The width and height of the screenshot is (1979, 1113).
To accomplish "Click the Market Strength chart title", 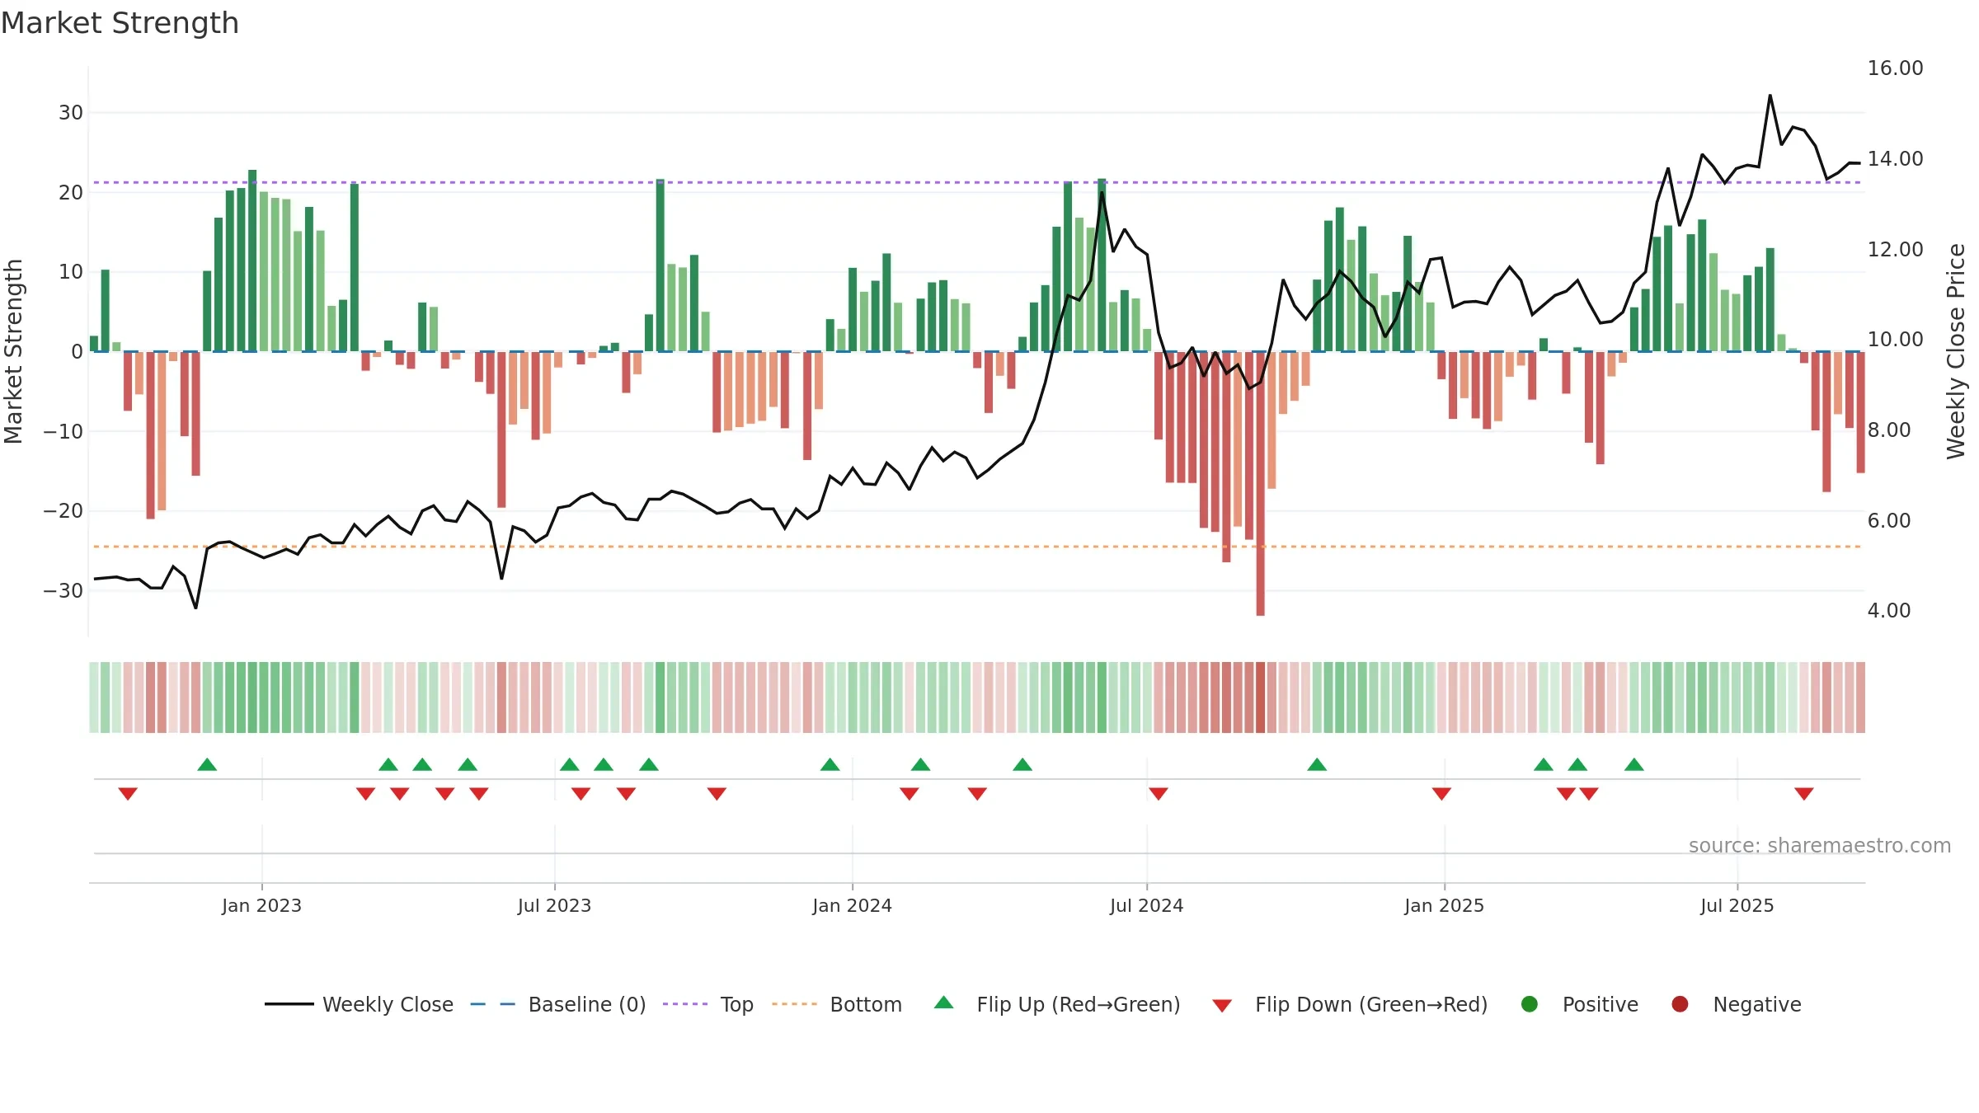I will (x=120, y=23).
